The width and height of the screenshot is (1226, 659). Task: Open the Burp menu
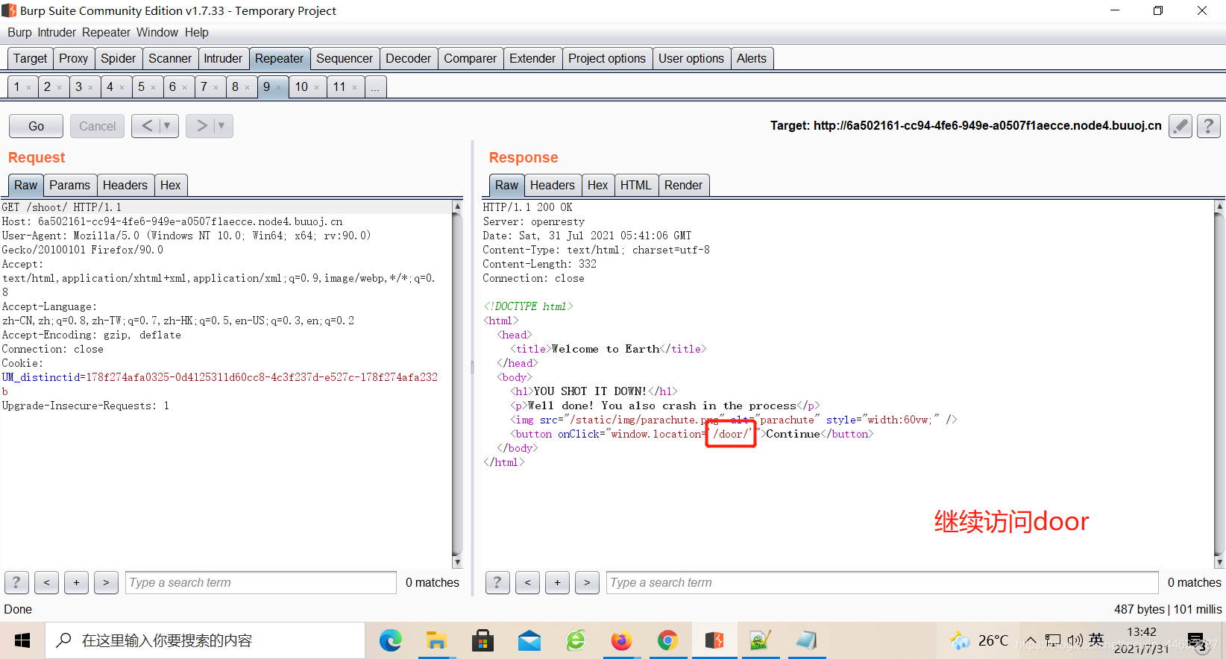coord(19,33)
